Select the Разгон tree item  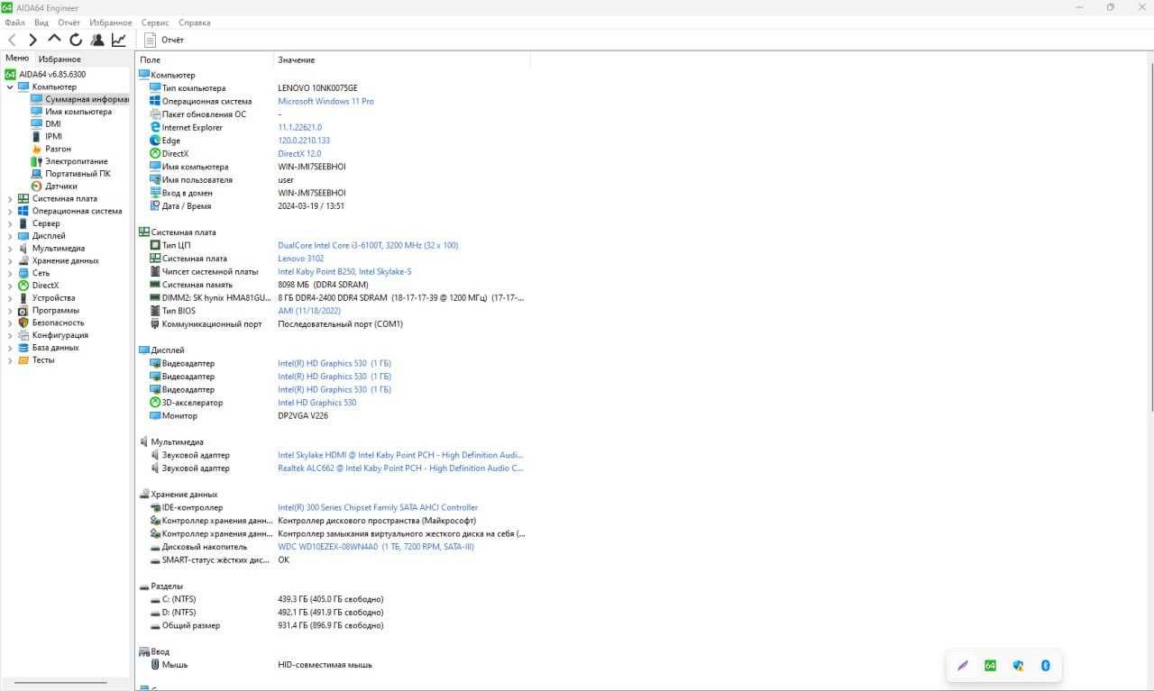point(58,149)
